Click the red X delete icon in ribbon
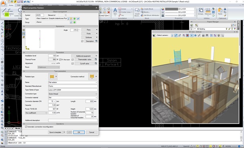The image size is (244, 148). click(109, 12)
